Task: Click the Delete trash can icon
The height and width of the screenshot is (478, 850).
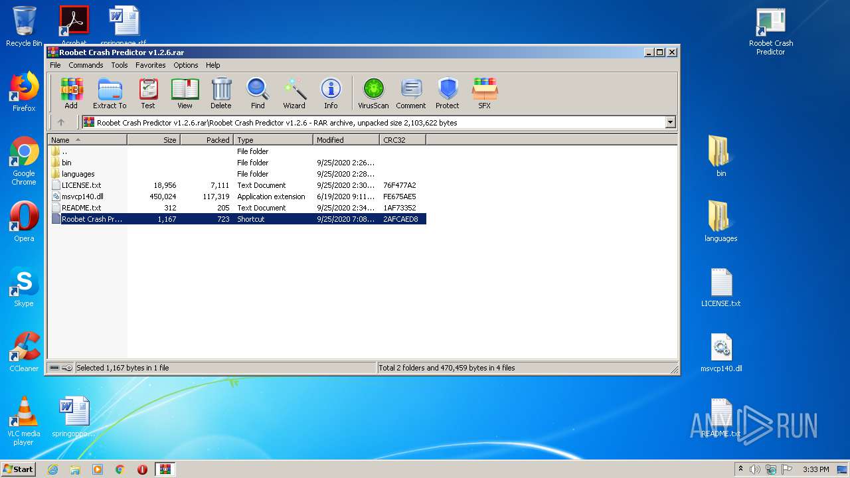Action: click(221, 93)
